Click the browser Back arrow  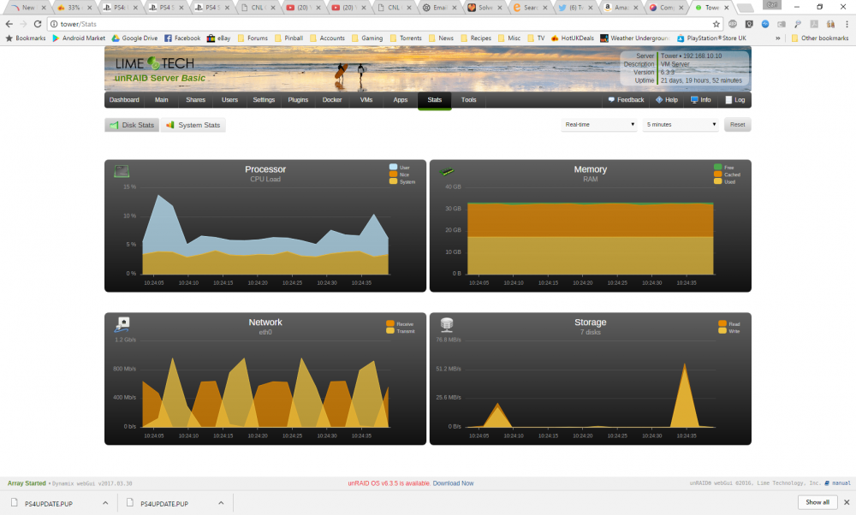point(9,24)
